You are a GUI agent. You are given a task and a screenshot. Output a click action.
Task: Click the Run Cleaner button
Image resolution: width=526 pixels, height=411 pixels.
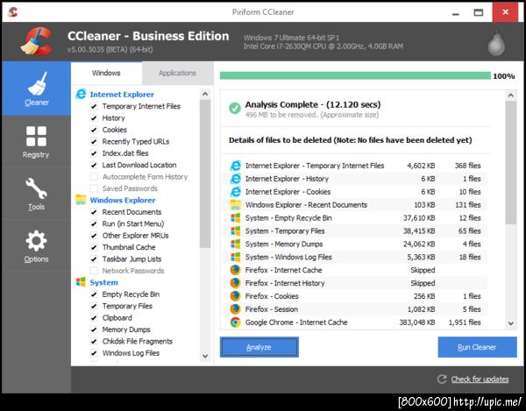click(x=477, y=347)
